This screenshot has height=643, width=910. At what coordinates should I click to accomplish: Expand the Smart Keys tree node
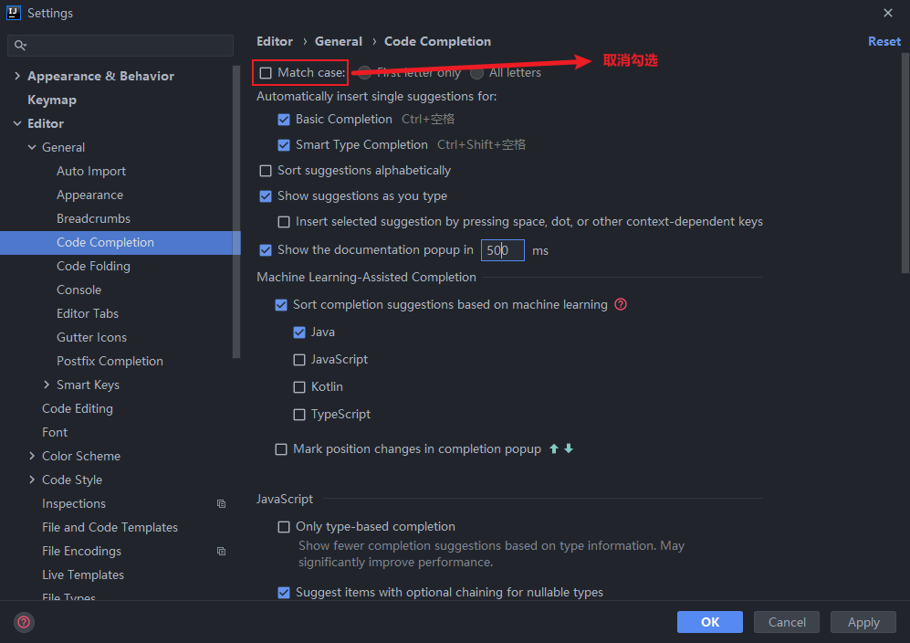point(47,385)
